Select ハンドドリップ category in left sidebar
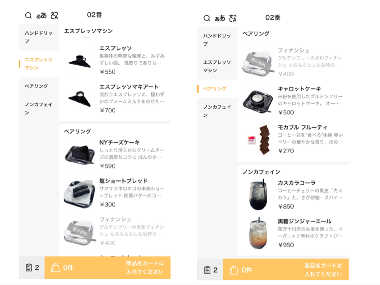Image resolution: width=380 pixels, height=285 pixels. [x=39, y=37]
